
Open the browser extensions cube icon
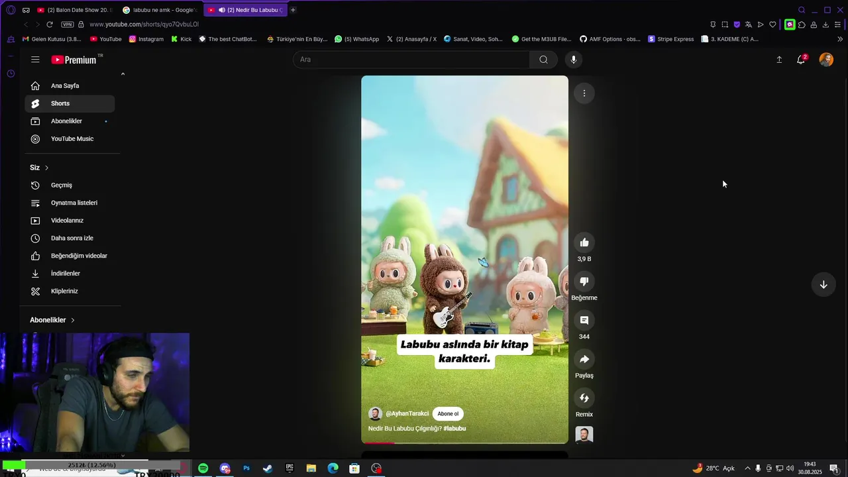802,25
